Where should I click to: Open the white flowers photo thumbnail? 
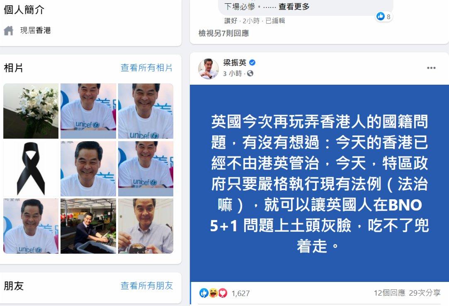pyautogui.click(x=31, y=111)
